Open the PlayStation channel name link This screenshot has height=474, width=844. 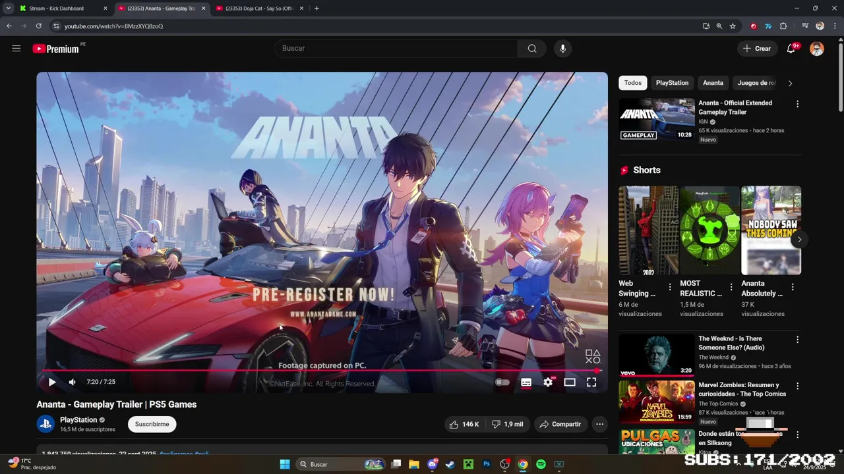78,420
